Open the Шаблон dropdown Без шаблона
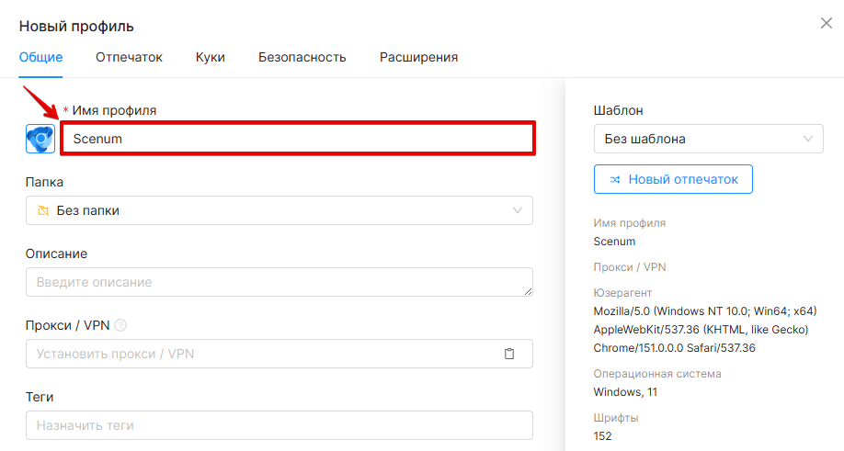This screenshot has width=844, height=451. point(708,139)
